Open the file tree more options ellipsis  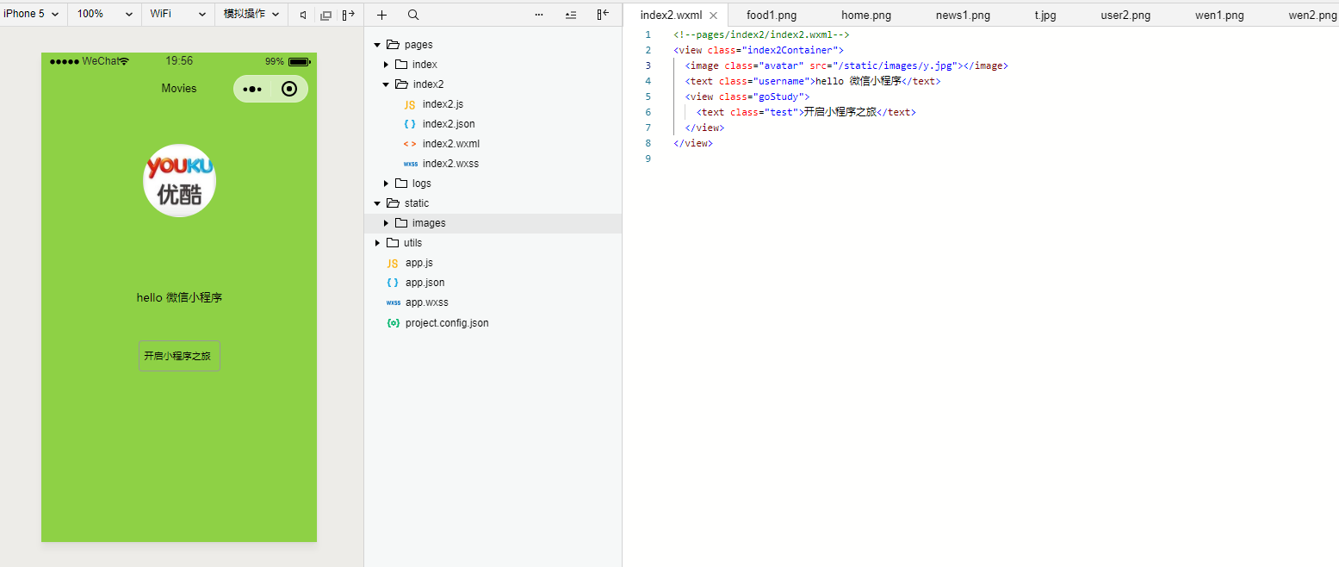pyautogui.click(x=539, y=15)
